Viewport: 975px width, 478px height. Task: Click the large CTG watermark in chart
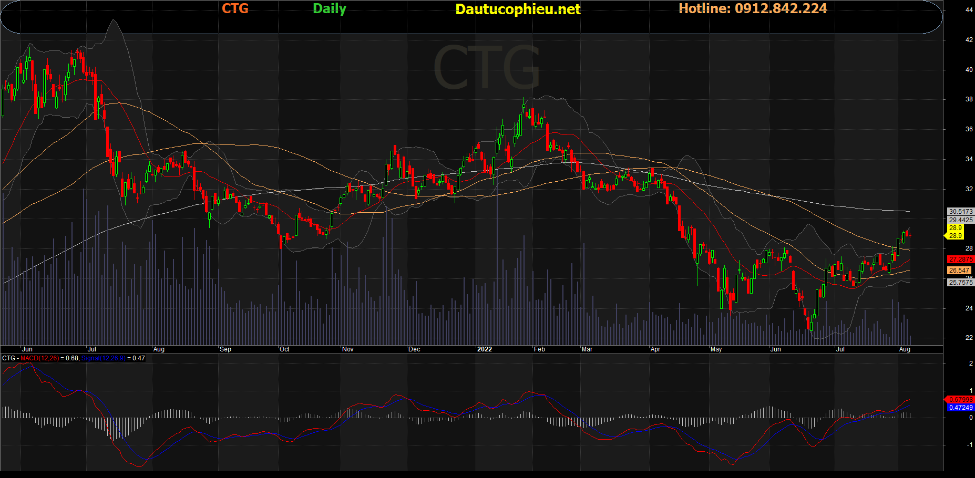(x=487, y=68)
